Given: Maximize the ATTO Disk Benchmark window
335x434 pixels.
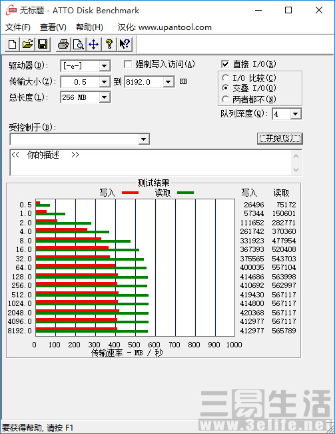Looking at the screenshot, I should point(288,10).
